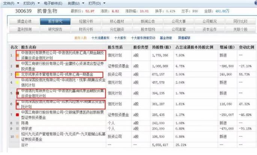
Task: Expand the dropdown arrow beside 打开(O)
Action: click(104, 3)
